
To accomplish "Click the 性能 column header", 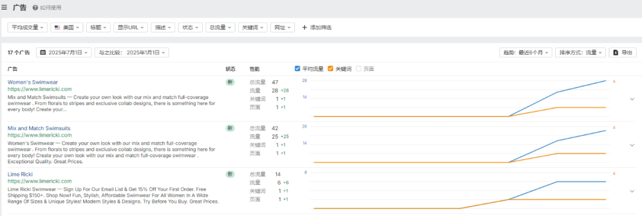I will coord(254,69).
